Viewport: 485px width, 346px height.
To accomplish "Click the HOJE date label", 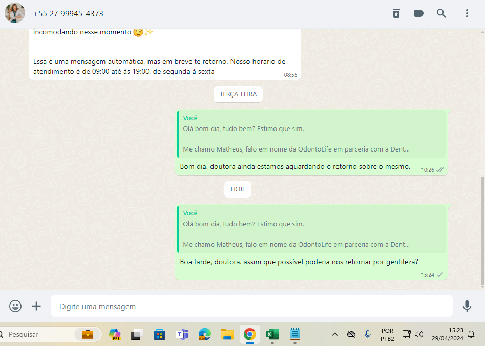I will (x=238, y=189).
